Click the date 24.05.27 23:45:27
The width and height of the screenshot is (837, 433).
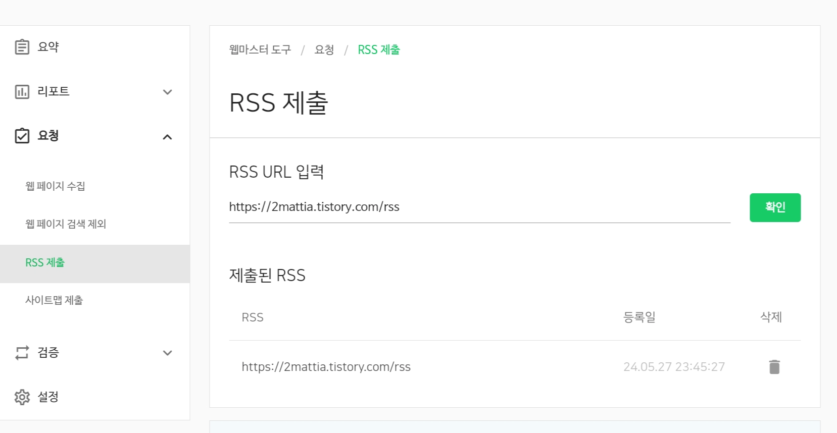674,367
